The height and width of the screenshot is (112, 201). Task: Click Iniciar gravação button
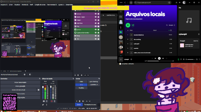[x=20, y=86]
